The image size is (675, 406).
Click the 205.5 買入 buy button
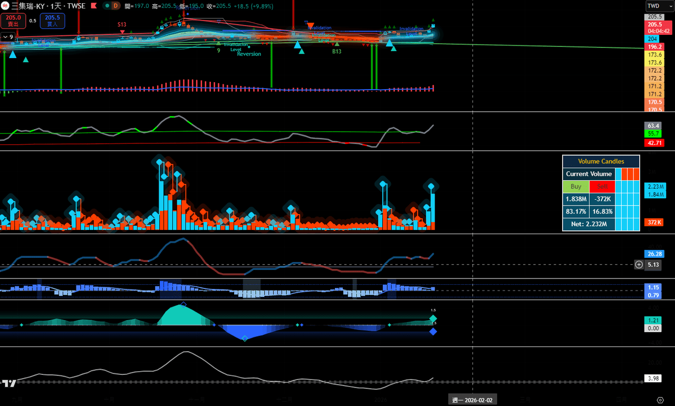click(x=52, y=21)
